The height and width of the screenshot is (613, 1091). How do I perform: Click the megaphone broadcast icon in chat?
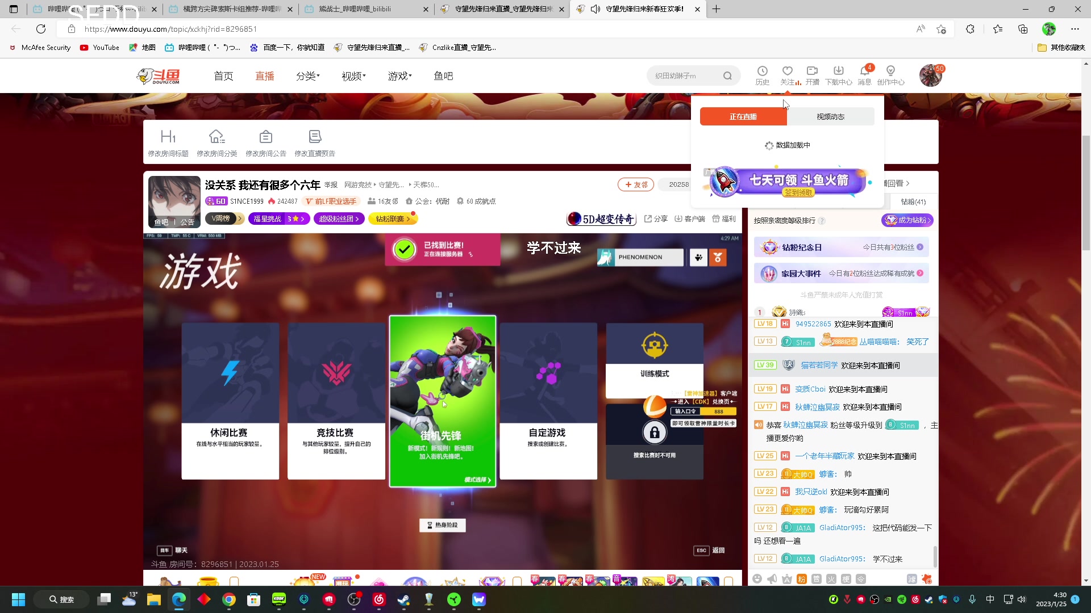pos(772,578)
